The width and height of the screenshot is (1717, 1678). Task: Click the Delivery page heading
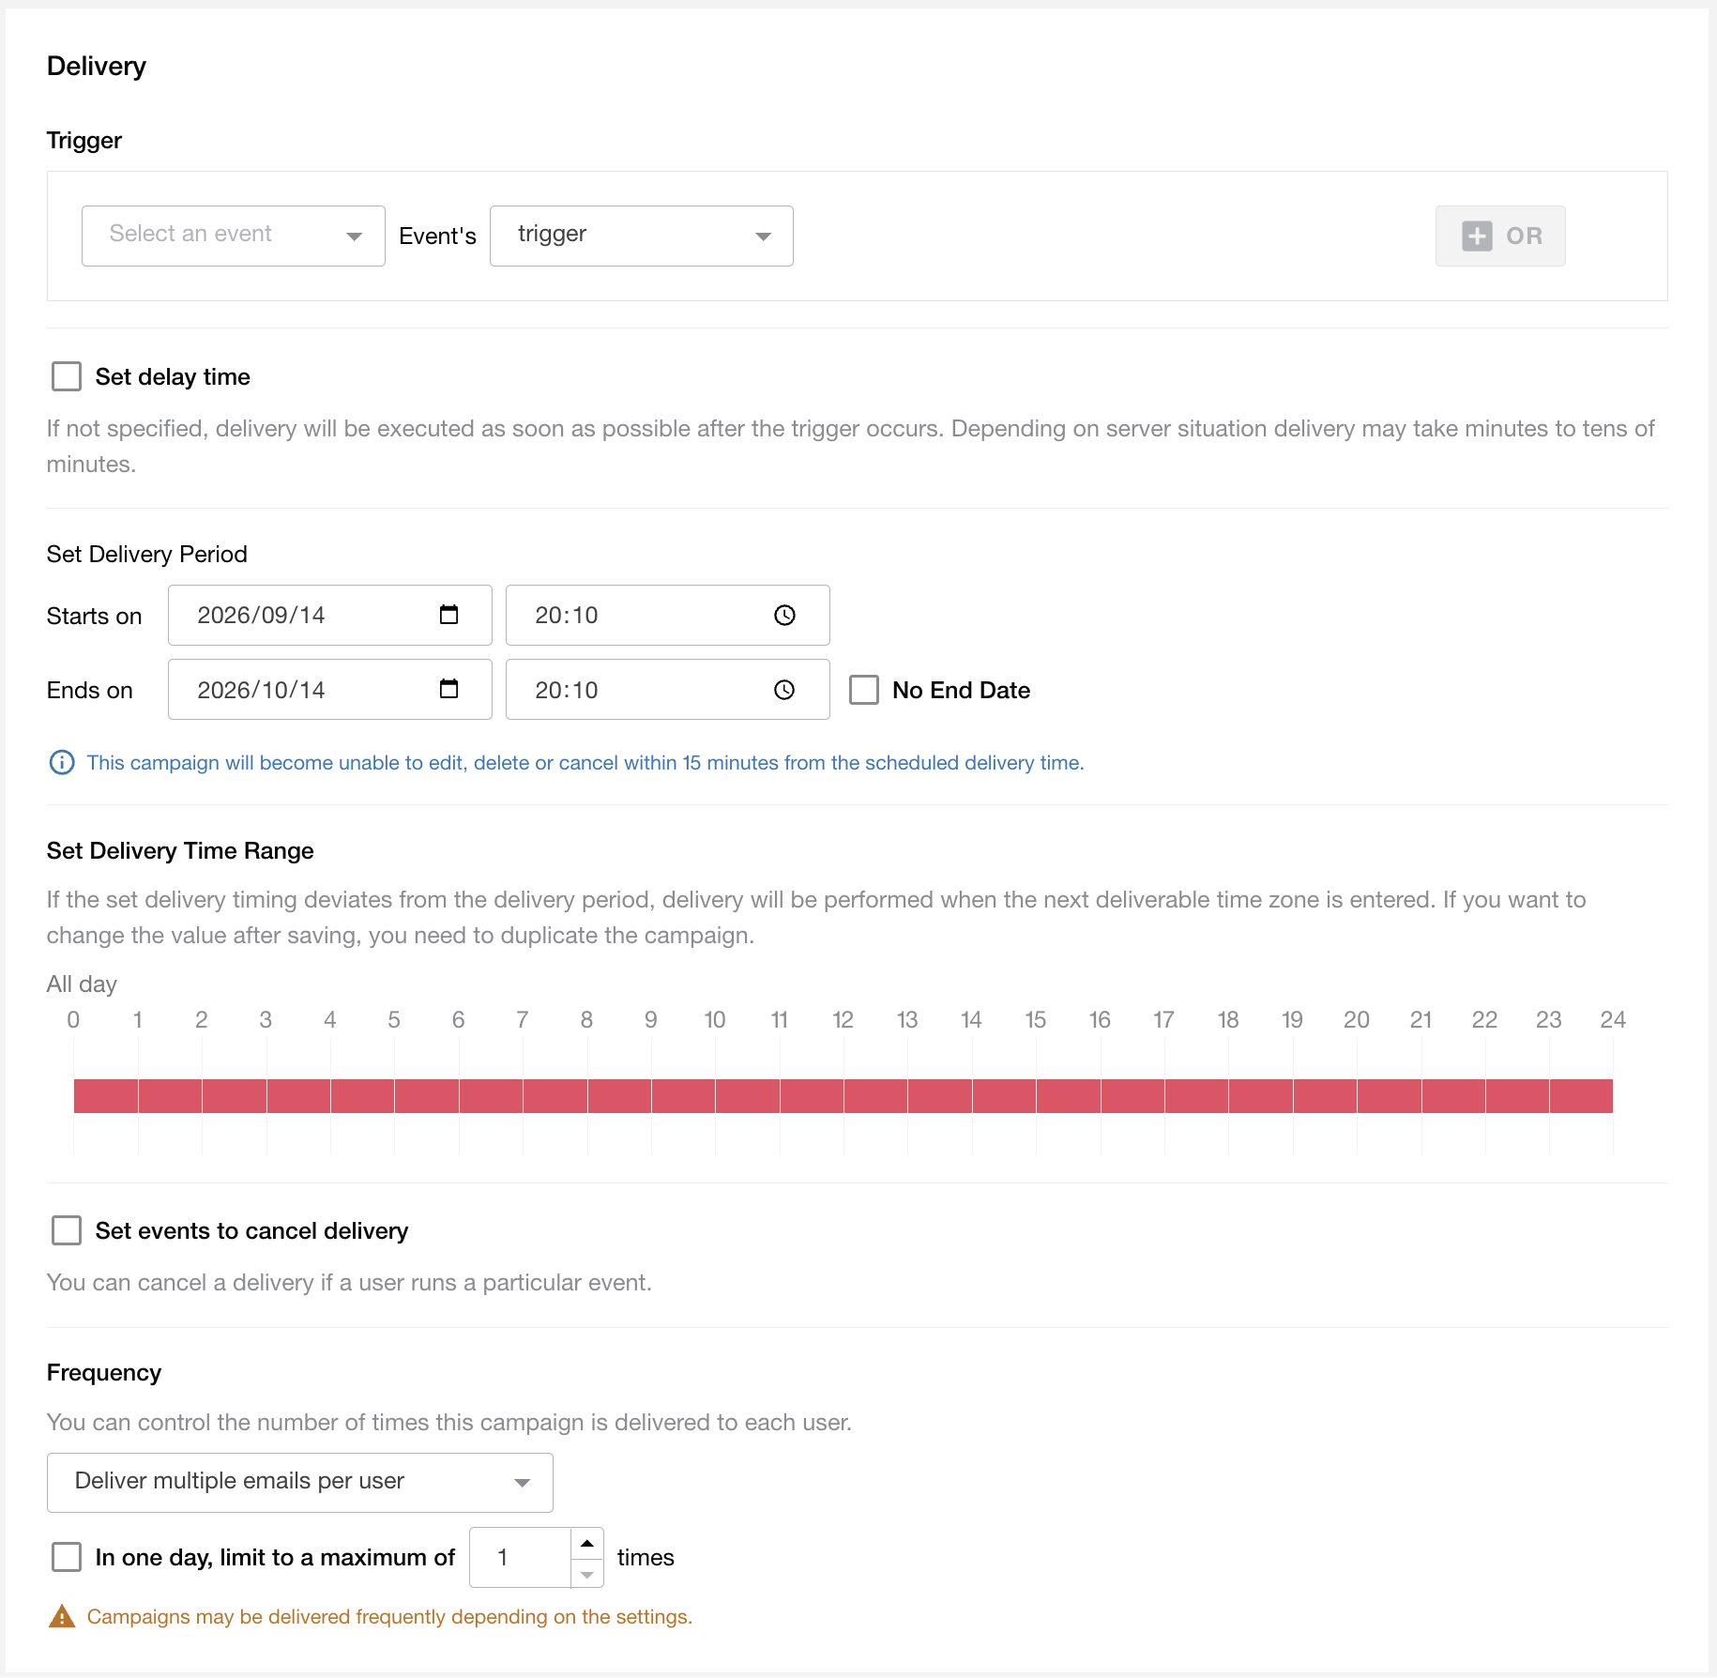coord(97,66)
